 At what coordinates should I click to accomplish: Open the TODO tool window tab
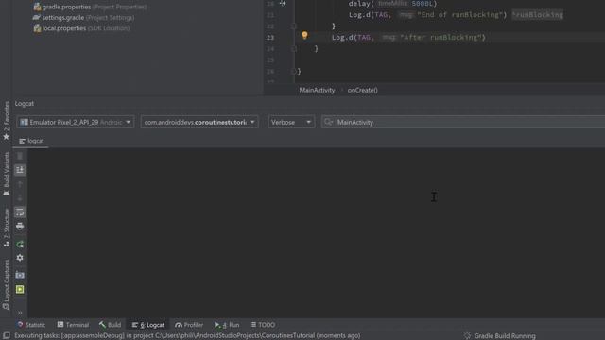coord(263,325)
